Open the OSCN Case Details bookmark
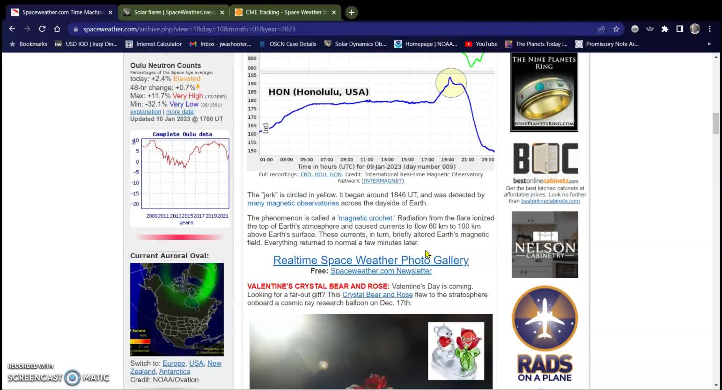722x390 pixels. point(287,44)
